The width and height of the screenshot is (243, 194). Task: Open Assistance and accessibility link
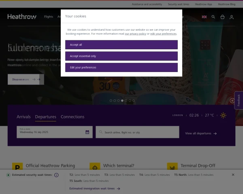click(147, 4)
